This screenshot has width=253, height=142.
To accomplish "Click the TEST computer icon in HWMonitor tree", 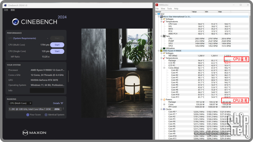I will (159, 14).
